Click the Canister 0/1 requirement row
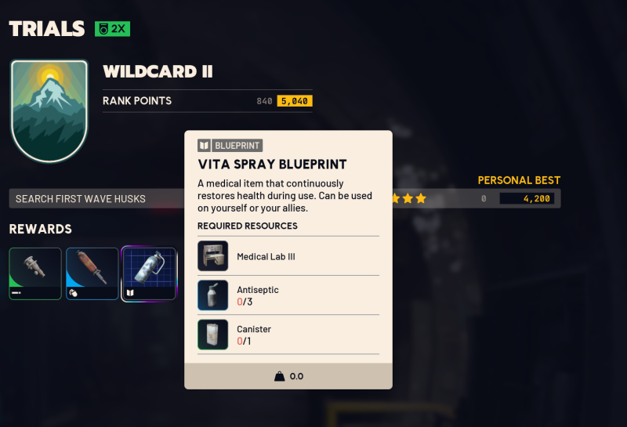 point(288,335)
